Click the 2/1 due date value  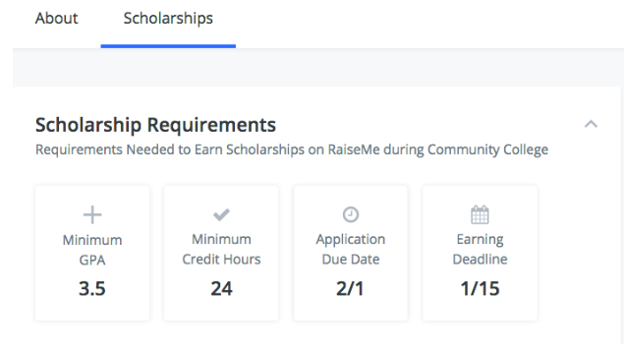(350, 289)
